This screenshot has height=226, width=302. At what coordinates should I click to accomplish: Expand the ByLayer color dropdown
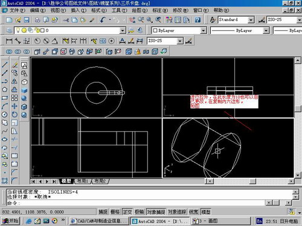tap(204, 31)
